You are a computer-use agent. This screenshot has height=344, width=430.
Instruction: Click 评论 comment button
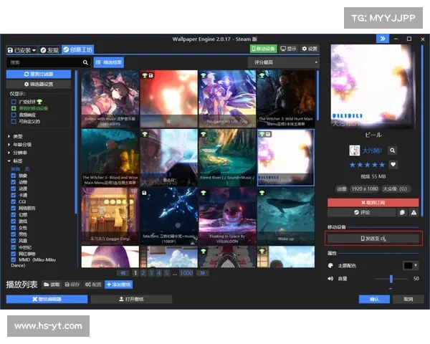[362, 212]
